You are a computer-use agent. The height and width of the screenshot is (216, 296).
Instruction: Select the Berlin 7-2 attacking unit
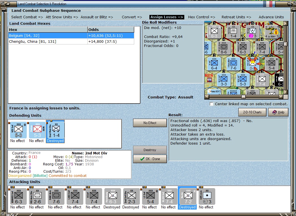click(x=188, y=196)
